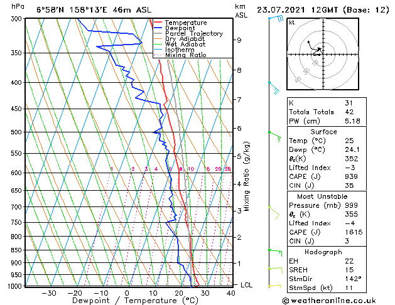395x305 pixels.
Task: Click the '9' km altitude label
Action: coord(239,40)
